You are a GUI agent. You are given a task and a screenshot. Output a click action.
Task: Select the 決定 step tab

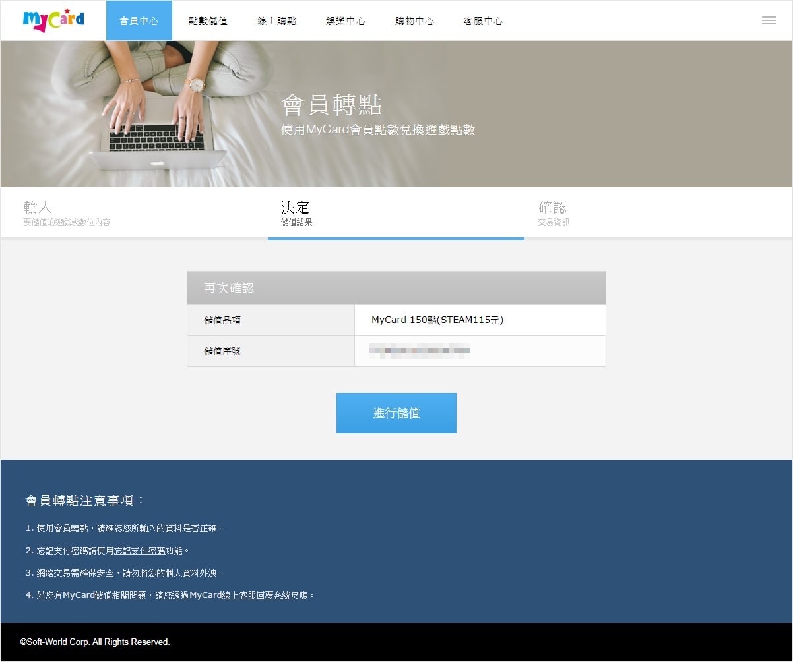[396, 213]
